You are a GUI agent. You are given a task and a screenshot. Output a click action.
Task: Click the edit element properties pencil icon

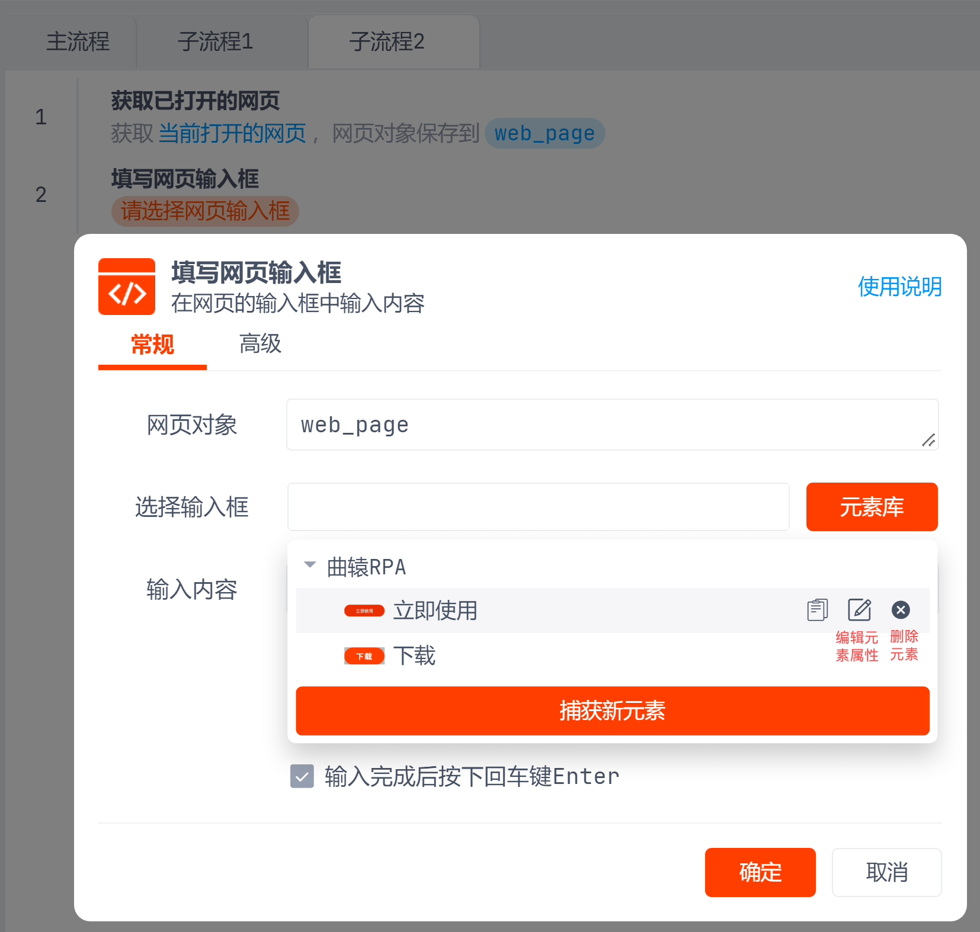859,610
